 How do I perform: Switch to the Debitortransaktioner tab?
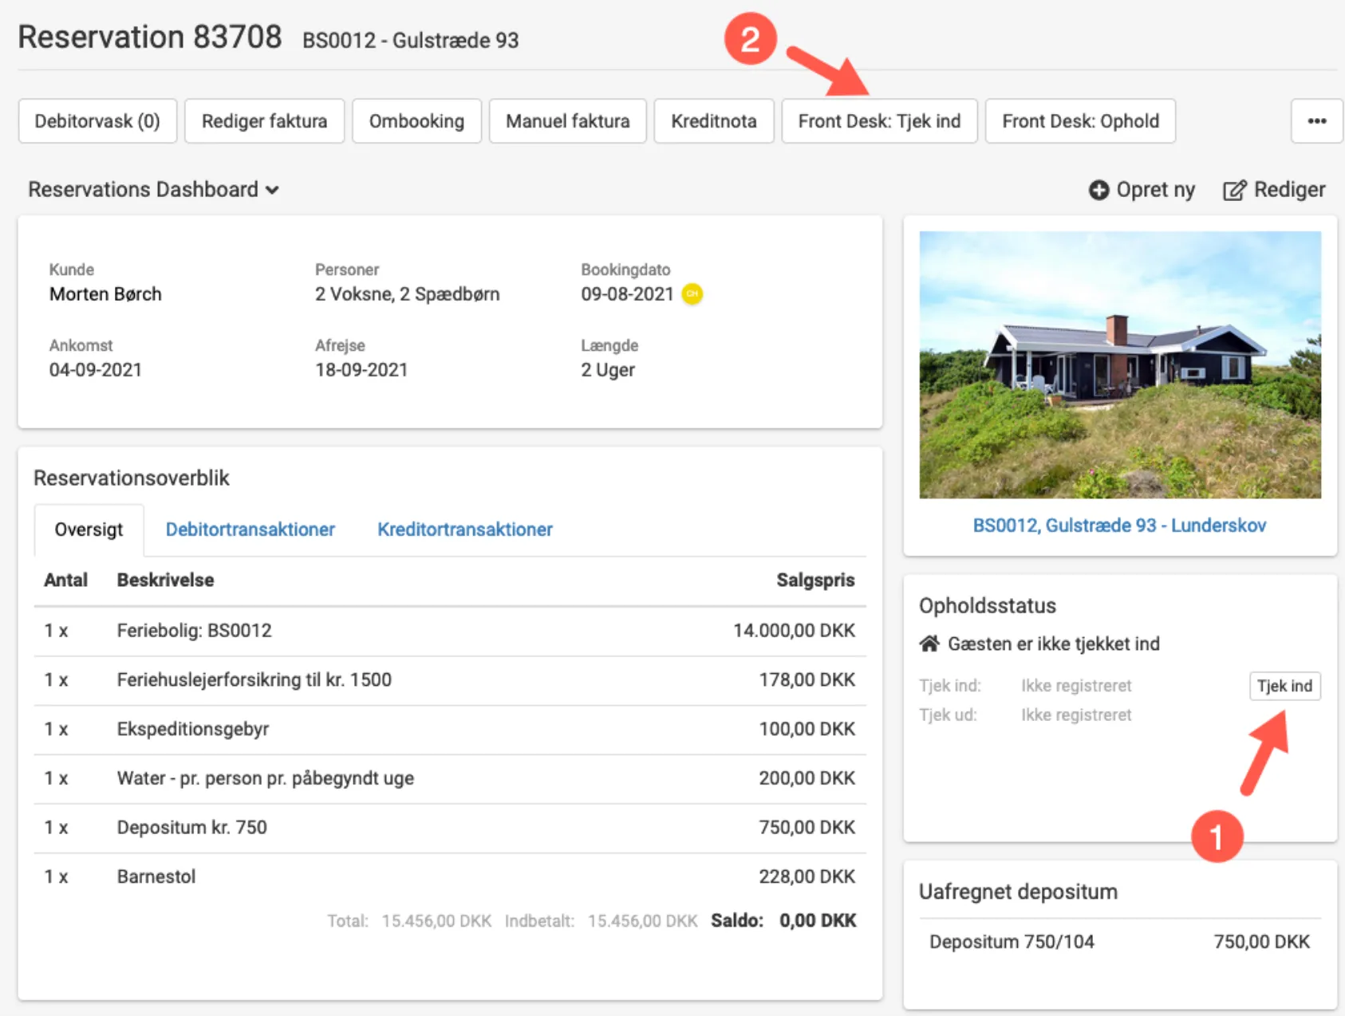pyautogui.click(x=250, y=530)
